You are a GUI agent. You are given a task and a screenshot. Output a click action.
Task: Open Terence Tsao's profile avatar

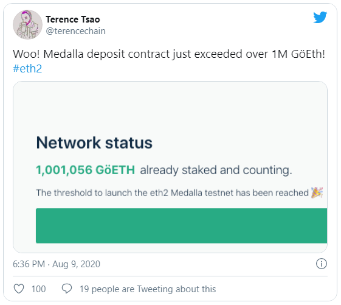27,24
